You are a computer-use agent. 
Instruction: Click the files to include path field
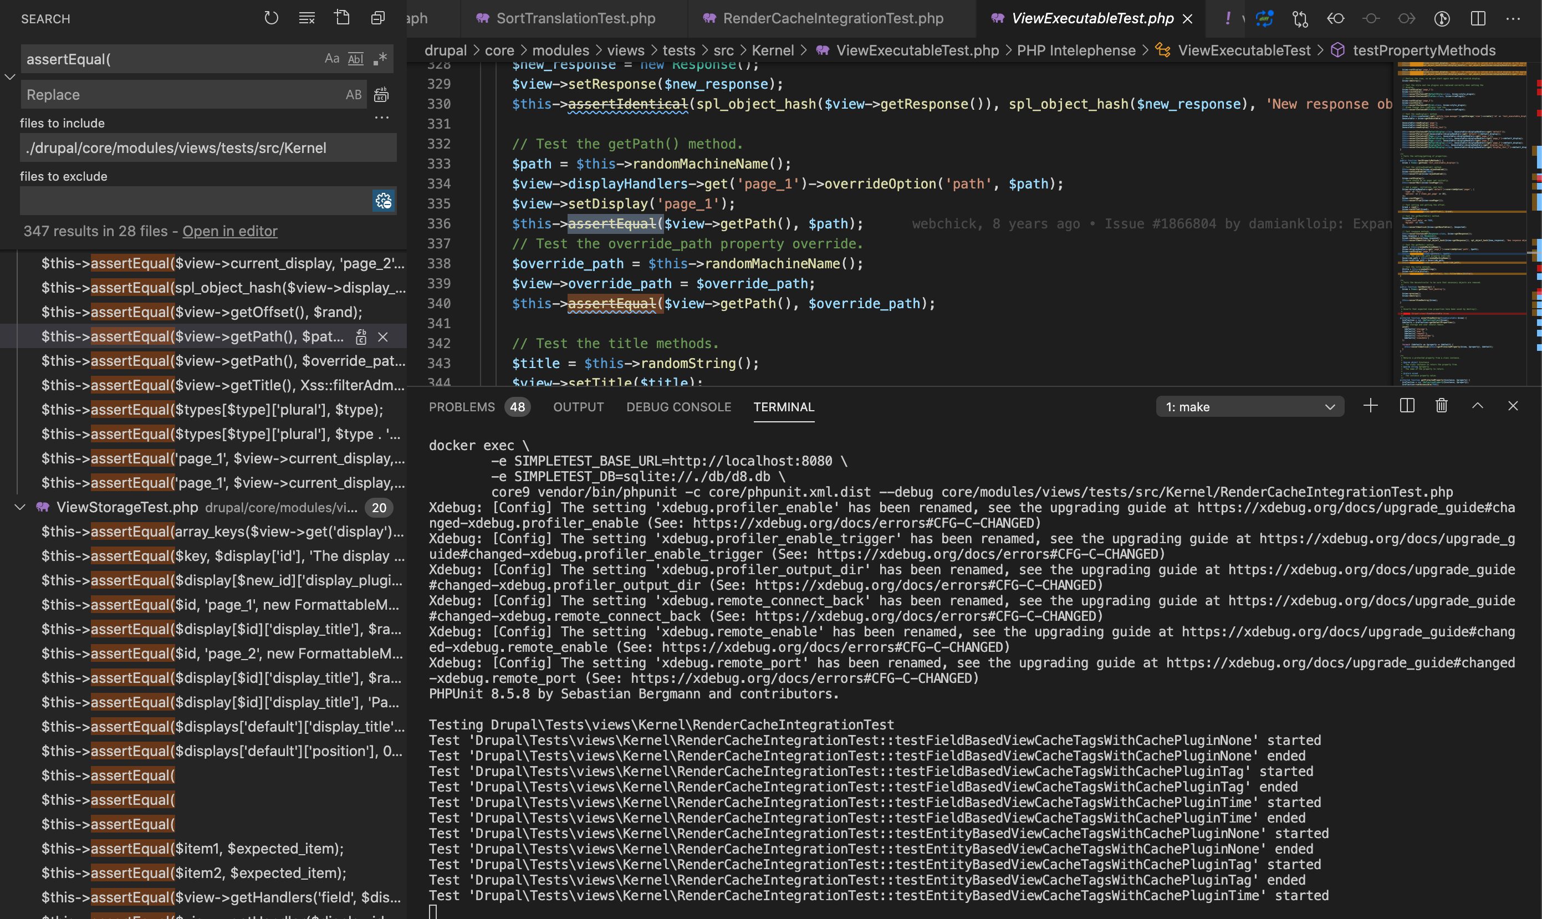[x=207, y=147]
